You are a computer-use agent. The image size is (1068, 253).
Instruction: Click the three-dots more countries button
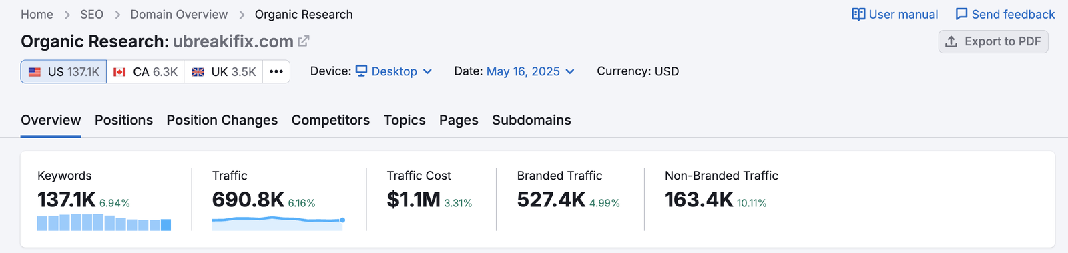276,71
